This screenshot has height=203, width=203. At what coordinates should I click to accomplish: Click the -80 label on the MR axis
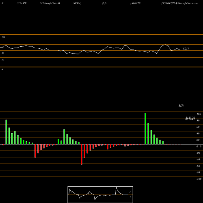click(x=198, y=173)
